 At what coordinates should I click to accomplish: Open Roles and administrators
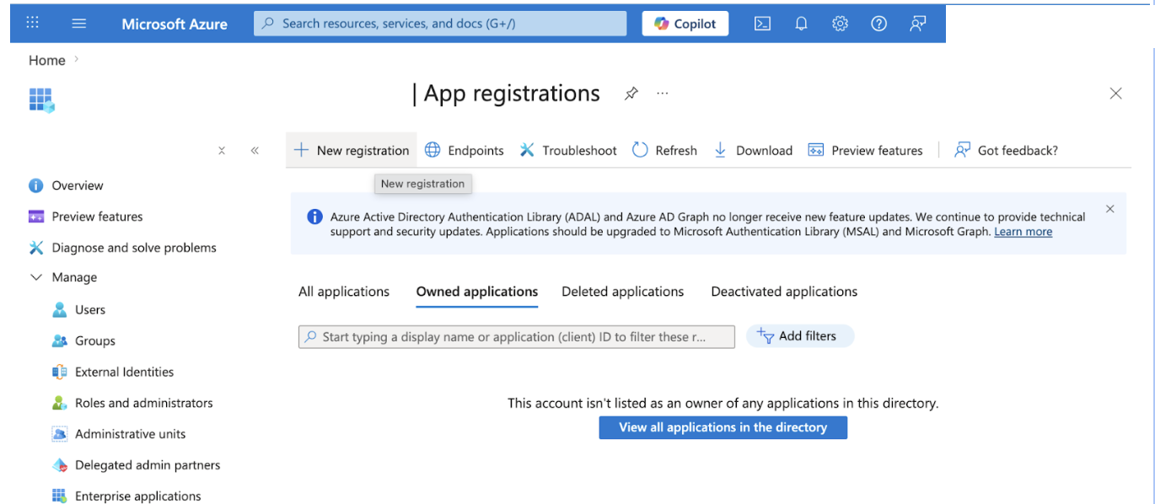click(144, 403)
